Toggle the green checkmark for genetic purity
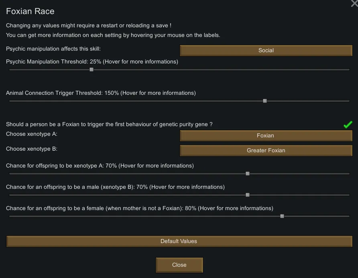 pyautogui.click(x=348, y=125)
